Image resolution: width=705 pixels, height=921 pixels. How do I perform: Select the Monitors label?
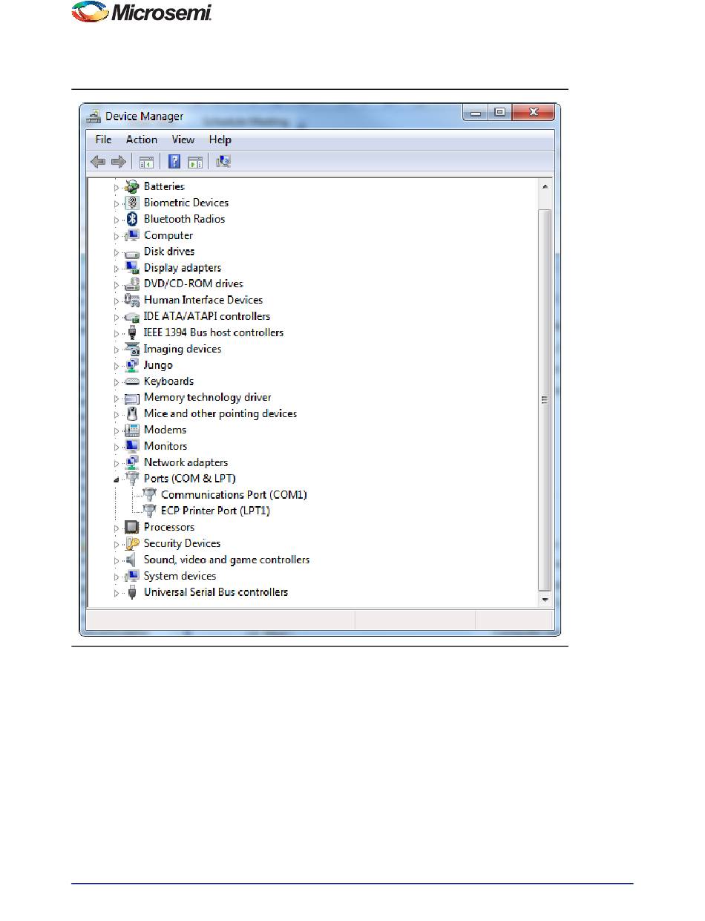(x=165, y=446)
